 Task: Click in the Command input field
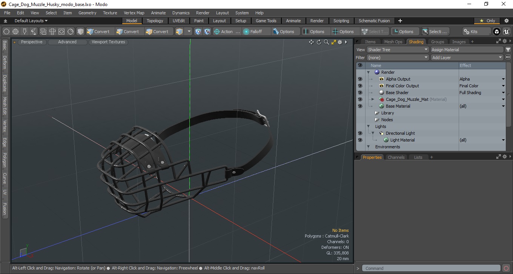[x=432, y=268]
